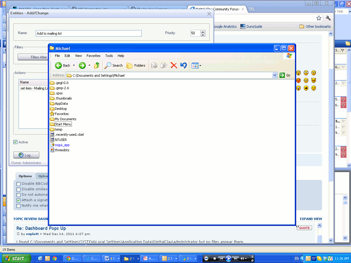The image size is (351, 263).
Task: Toggle the Active checkbox in Entities dialog
Action: 16,142
